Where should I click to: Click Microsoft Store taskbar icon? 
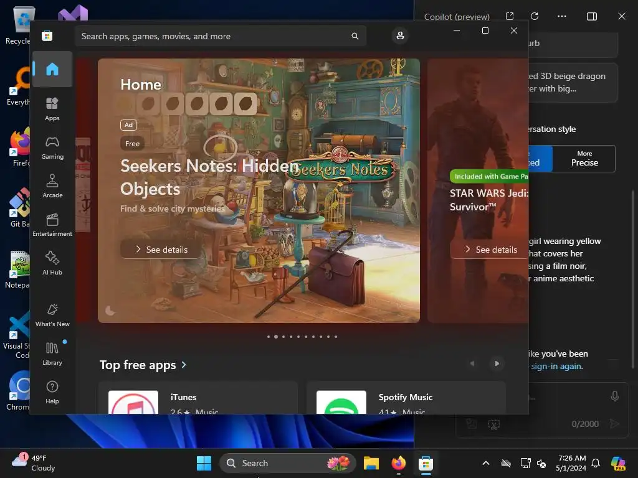(426, 463)
